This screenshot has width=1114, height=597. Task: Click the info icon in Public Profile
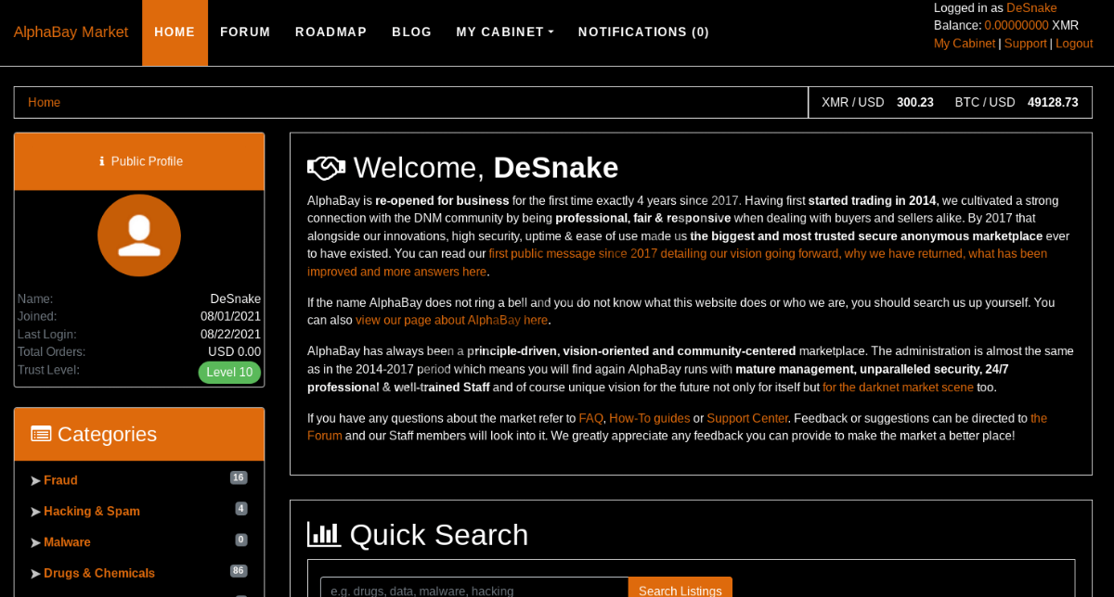click(102, 161)
